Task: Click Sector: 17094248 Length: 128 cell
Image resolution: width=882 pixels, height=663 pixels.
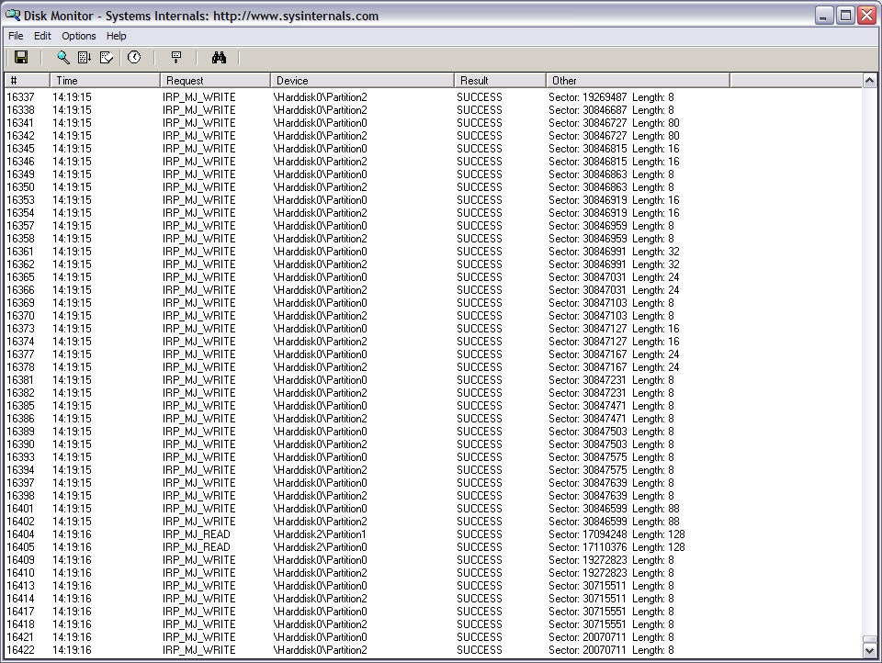Action: click(x=616, y=534)
